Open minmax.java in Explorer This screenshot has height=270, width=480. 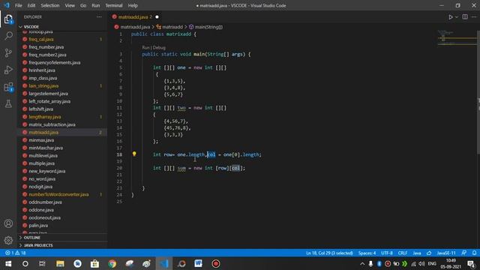coord(41,140)
